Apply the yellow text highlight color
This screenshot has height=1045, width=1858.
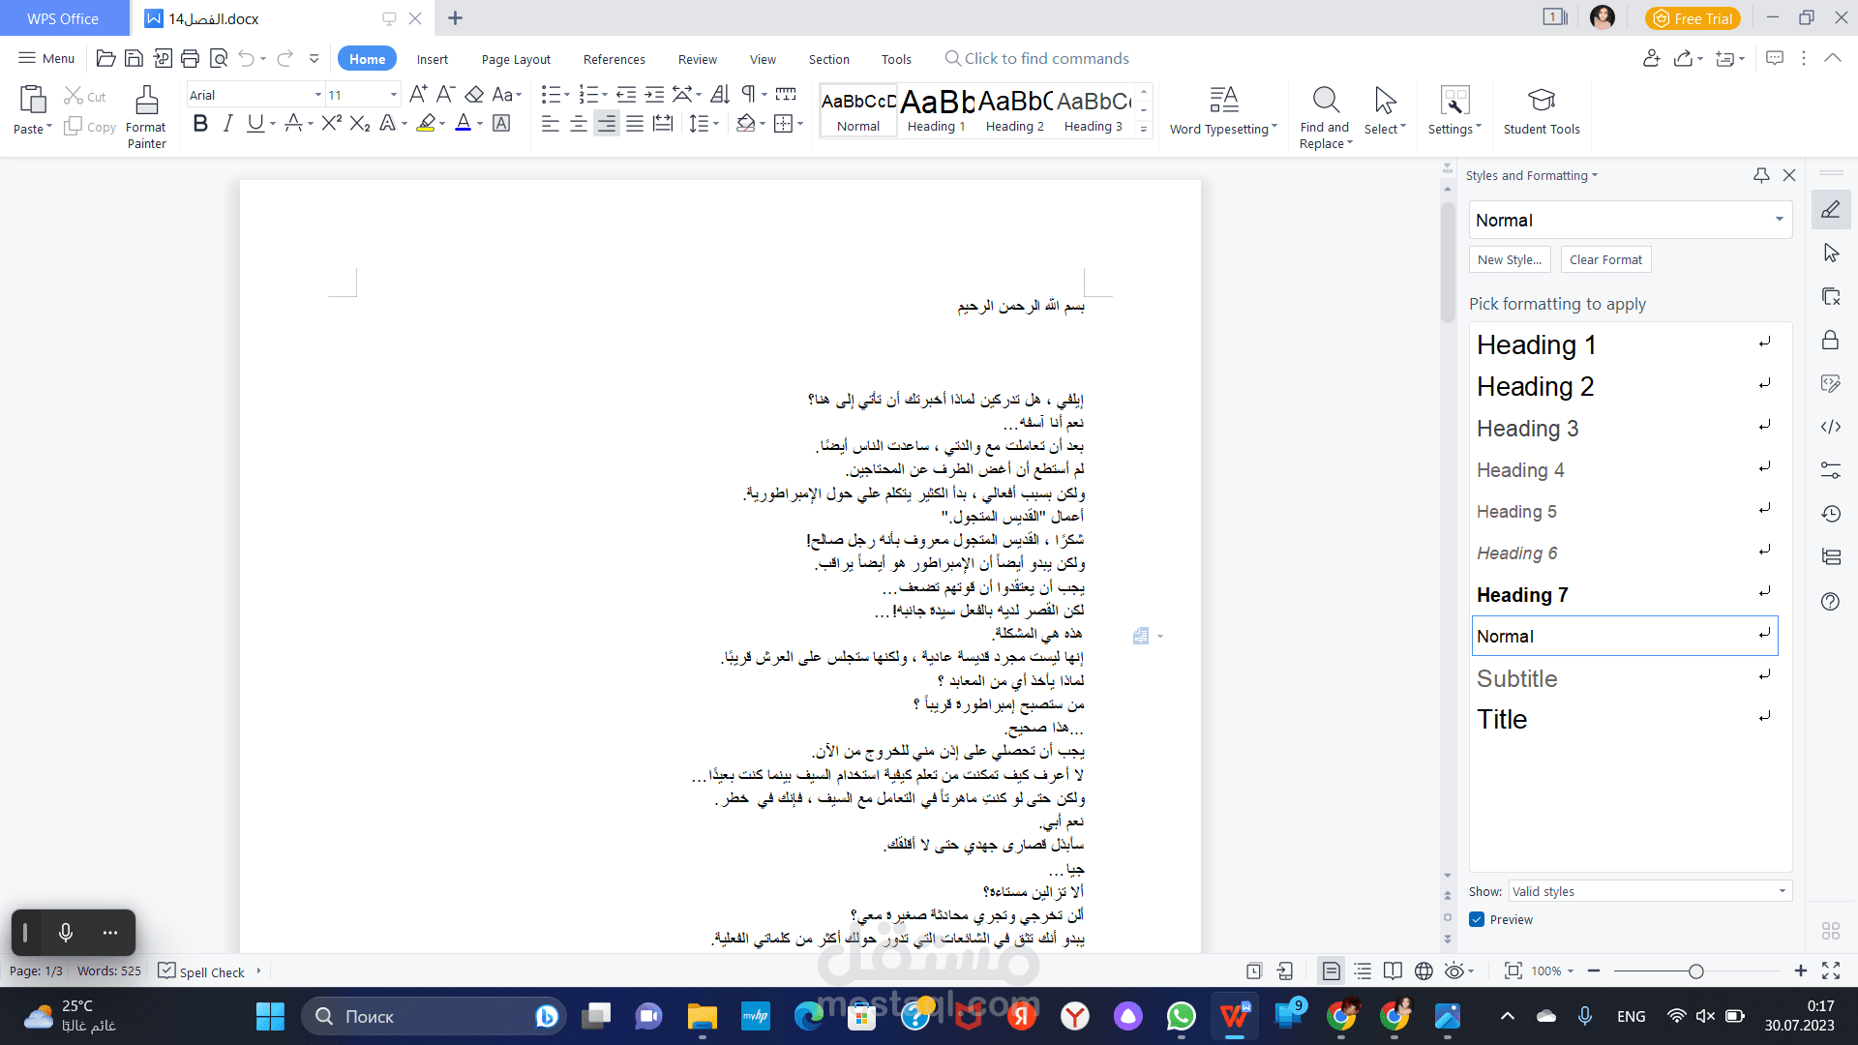click(426, 123)
